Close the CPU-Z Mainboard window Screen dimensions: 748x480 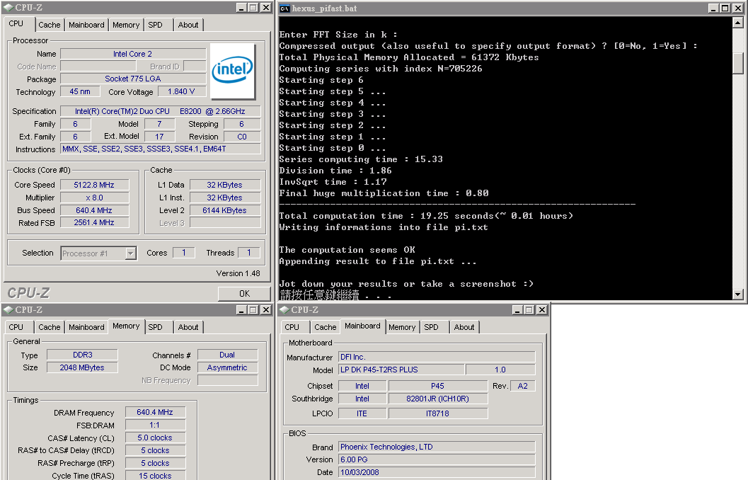click(x=542, y=310)
